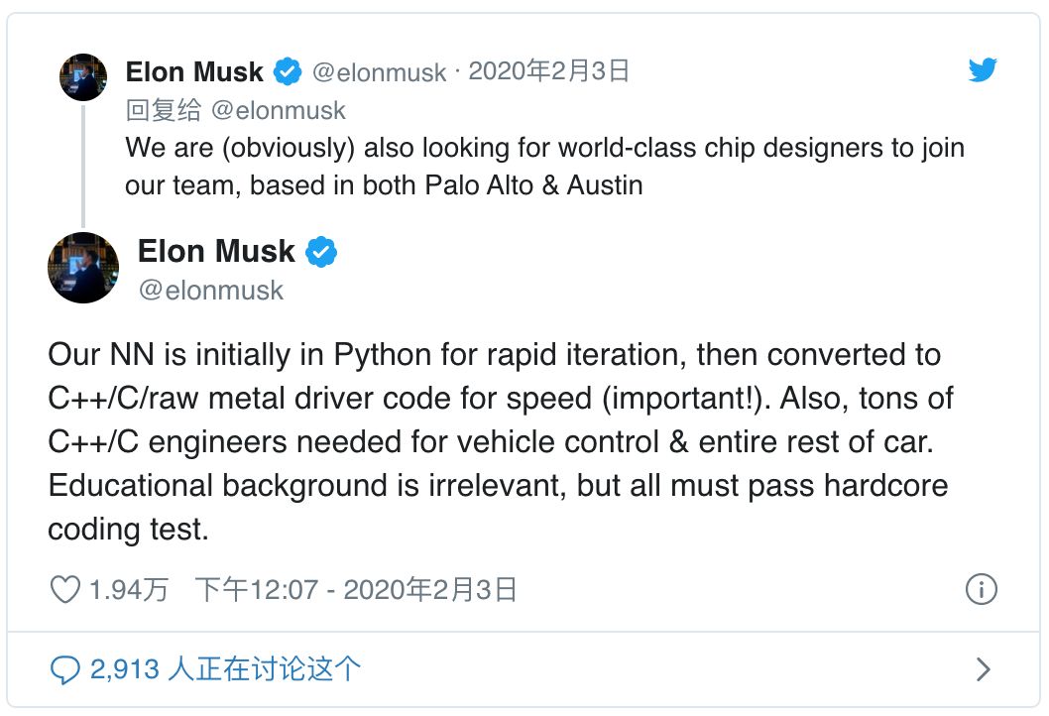Click the bold Elon Musk name on the replied-to tweet

click(194, 71)
